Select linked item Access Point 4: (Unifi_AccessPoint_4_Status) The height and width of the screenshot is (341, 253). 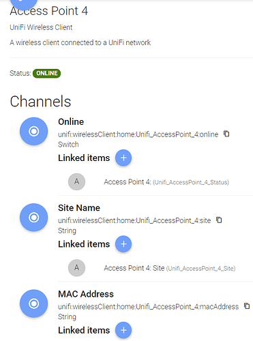click(x=166, y=182)
